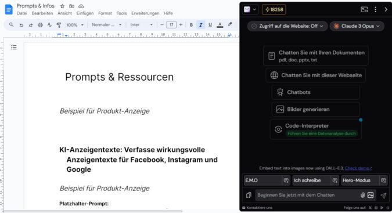Select the E.M.O prompt preset
This screenshot has width=392, height=213.
coord(262,180)
